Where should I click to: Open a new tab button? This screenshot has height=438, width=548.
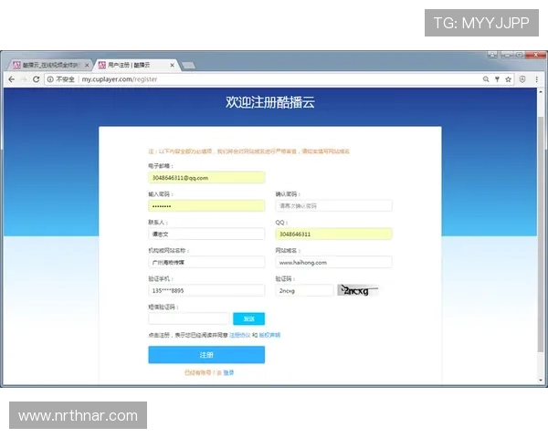click(189, 66)
